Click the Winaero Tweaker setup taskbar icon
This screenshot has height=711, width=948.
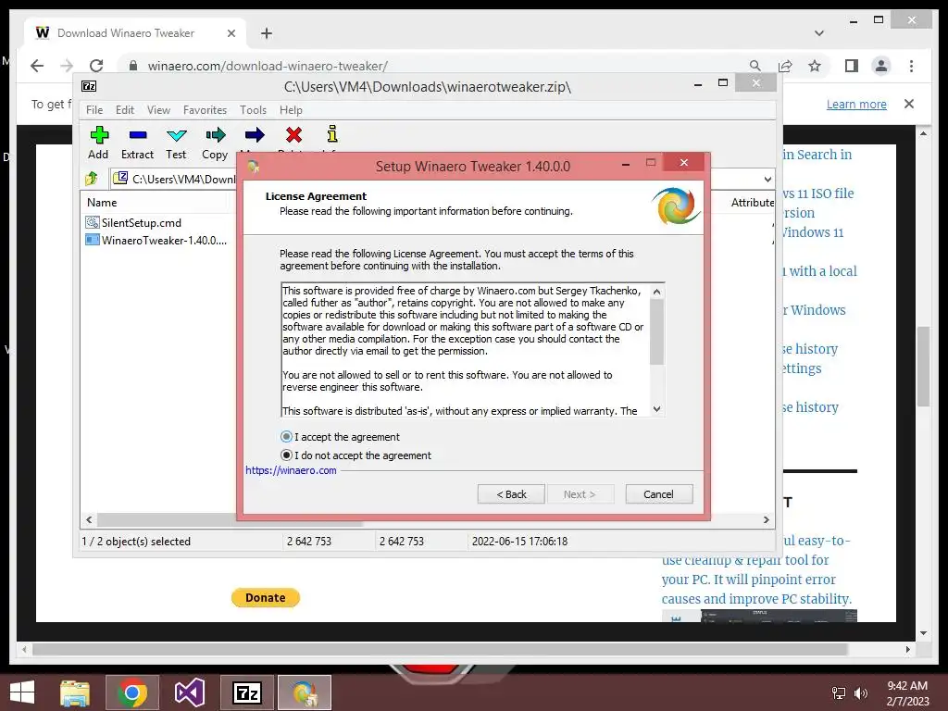click(x=304, y=692)
